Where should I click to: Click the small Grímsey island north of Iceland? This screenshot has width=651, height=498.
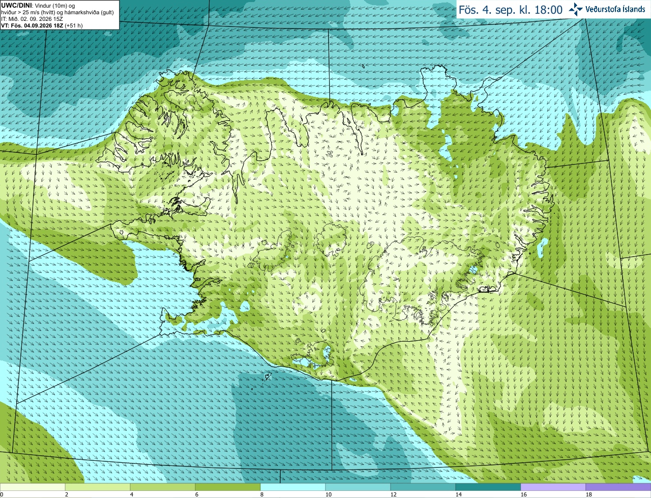click(364, 66)
